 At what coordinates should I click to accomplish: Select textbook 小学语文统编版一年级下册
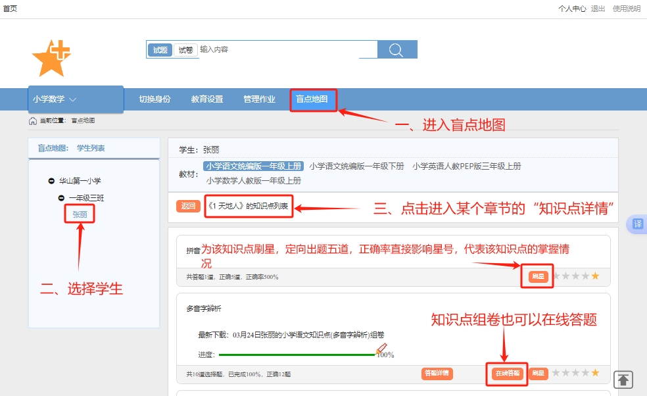tap(356, 166)
